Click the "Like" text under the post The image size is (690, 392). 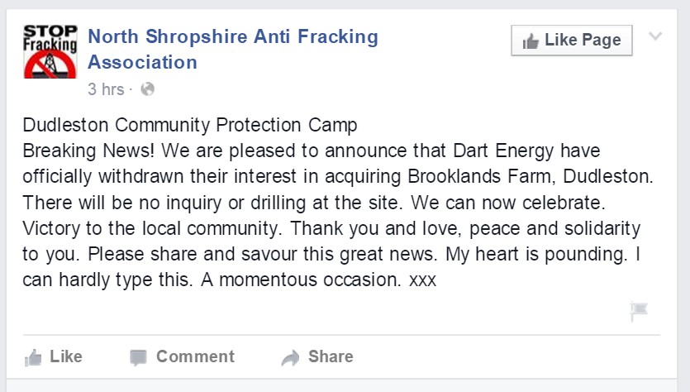pos(66,356)
